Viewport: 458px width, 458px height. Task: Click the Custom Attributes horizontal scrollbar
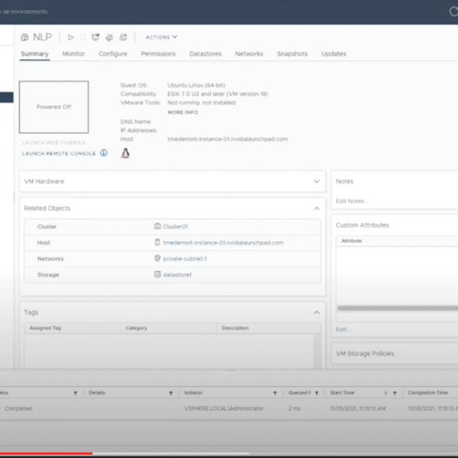tap(398, 308)
